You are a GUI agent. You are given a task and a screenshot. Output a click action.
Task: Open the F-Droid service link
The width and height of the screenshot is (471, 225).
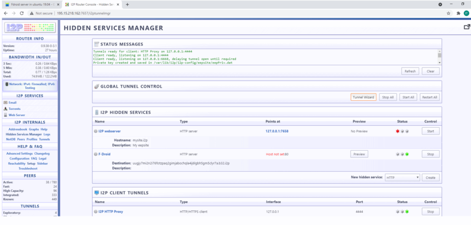coord(104,154)
